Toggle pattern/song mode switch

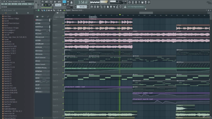click(42, 5)
